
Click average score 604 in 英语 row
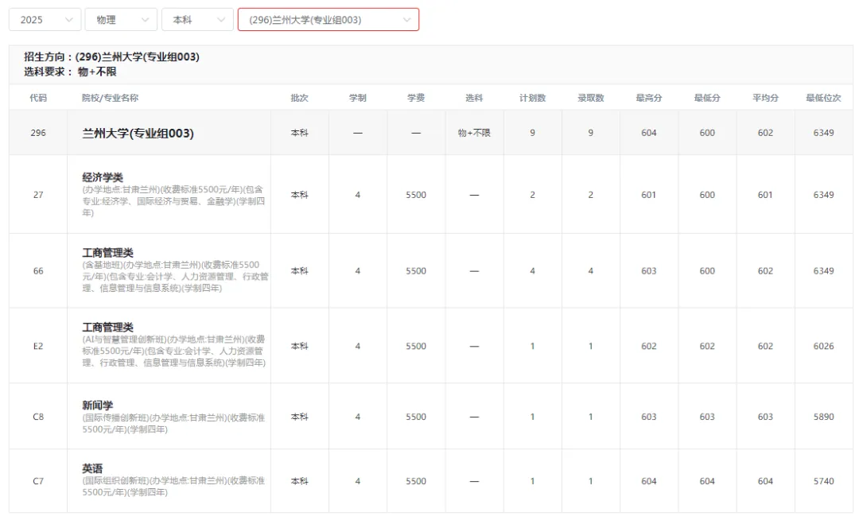tap(765, 481)
